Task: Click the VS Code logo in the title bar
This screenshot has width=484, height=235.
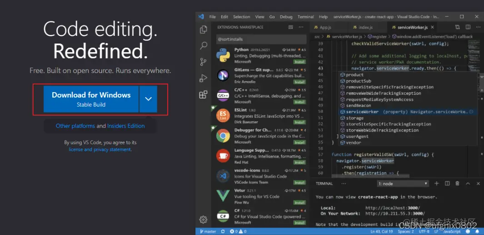Action: pyautogui.click(x=201, y=17)
